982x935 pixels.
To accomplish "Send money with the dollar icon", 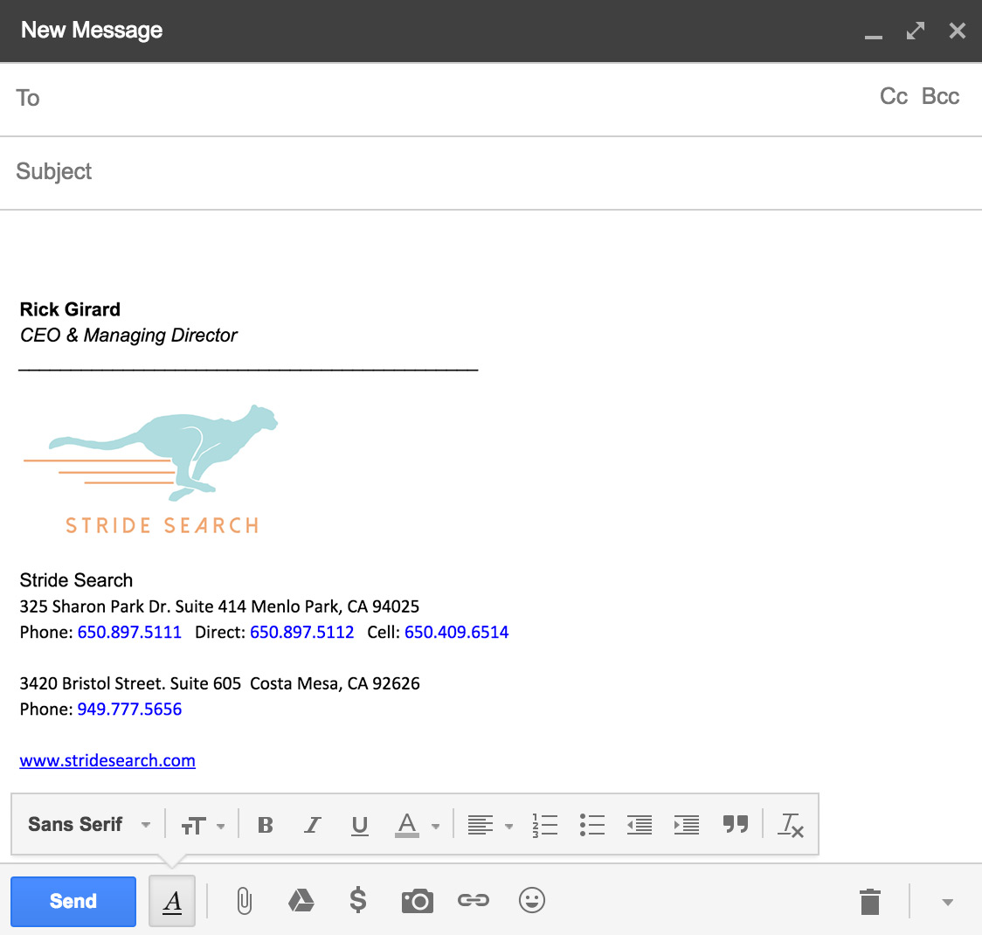I will pos(358,901).
